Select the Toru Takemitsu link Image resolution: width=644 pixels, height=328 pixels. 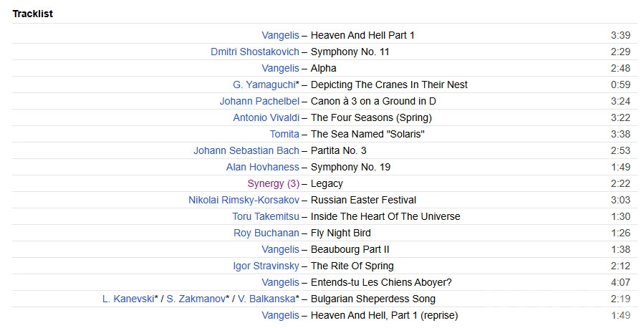pos(266,216)
